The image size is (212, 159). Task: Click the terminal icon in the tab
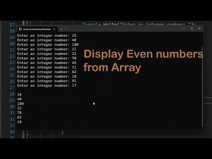click(x=20, y=29)
